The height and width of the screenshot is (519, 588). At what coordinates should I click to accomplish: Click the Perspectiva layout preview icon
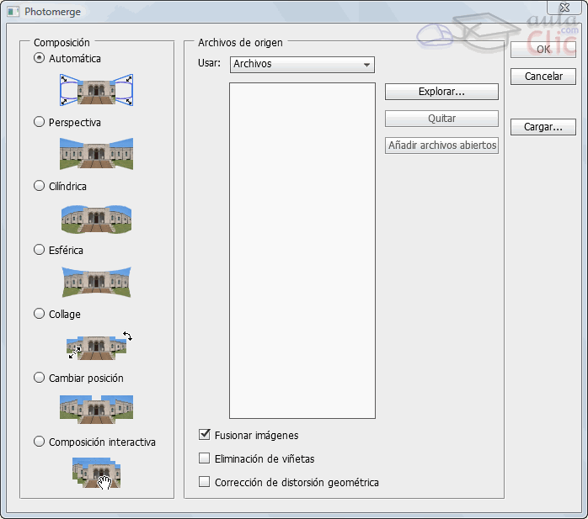click(x=97, y=153)
